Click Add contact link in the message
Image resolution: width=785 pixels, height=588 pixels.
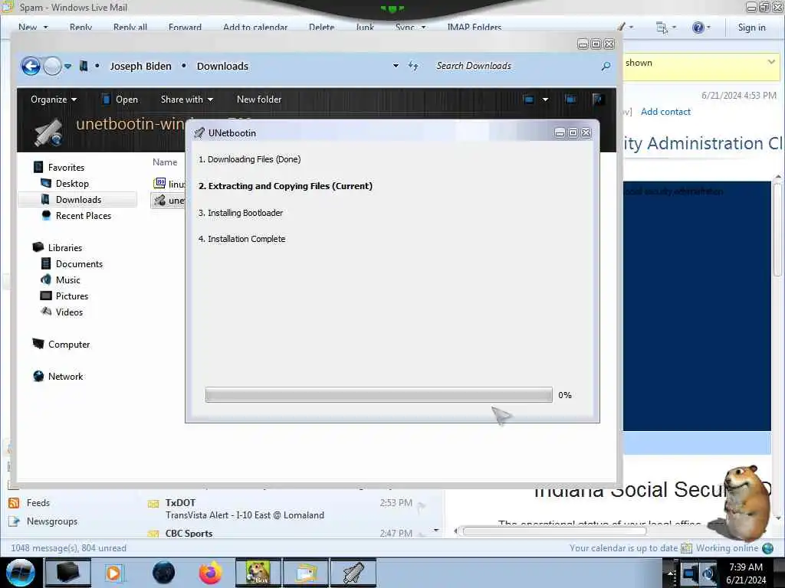point(665,112)
